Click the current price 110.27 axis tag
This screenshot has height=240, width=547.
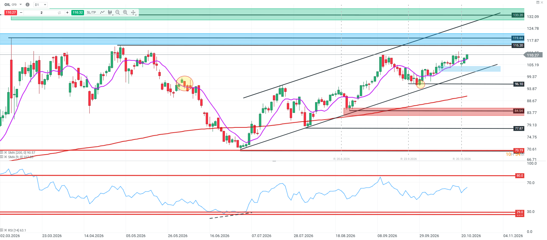[533, 55]
